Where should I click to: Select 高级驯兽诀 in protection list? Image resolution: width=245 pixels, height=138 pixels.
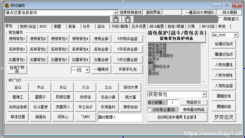[157, 52]
